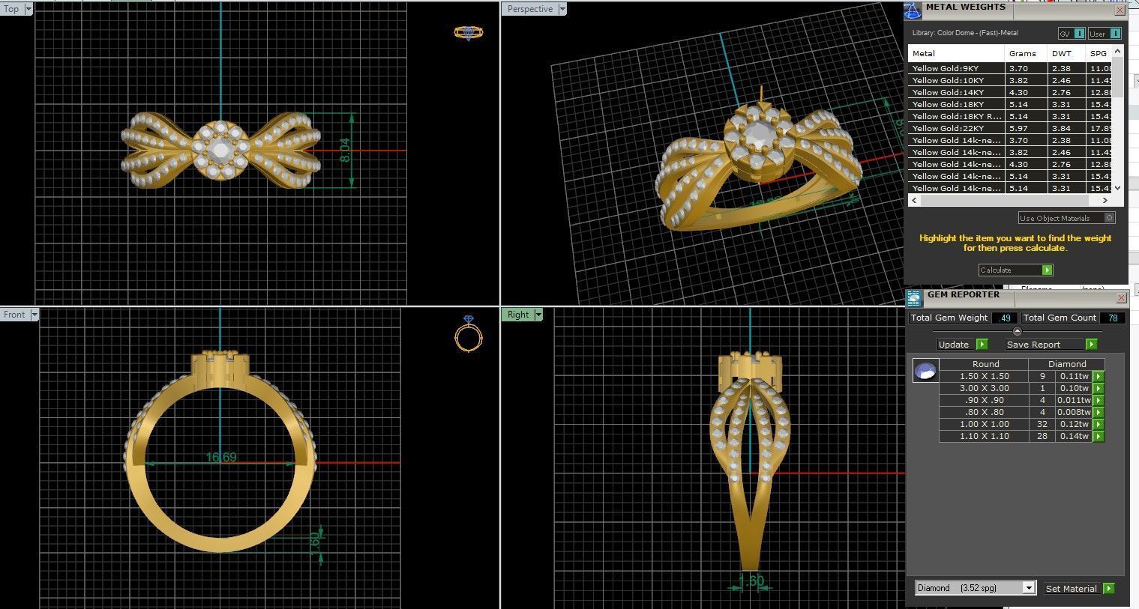Click the 1.10 X 1.10 gem size cell

click(x=984, y=437)
